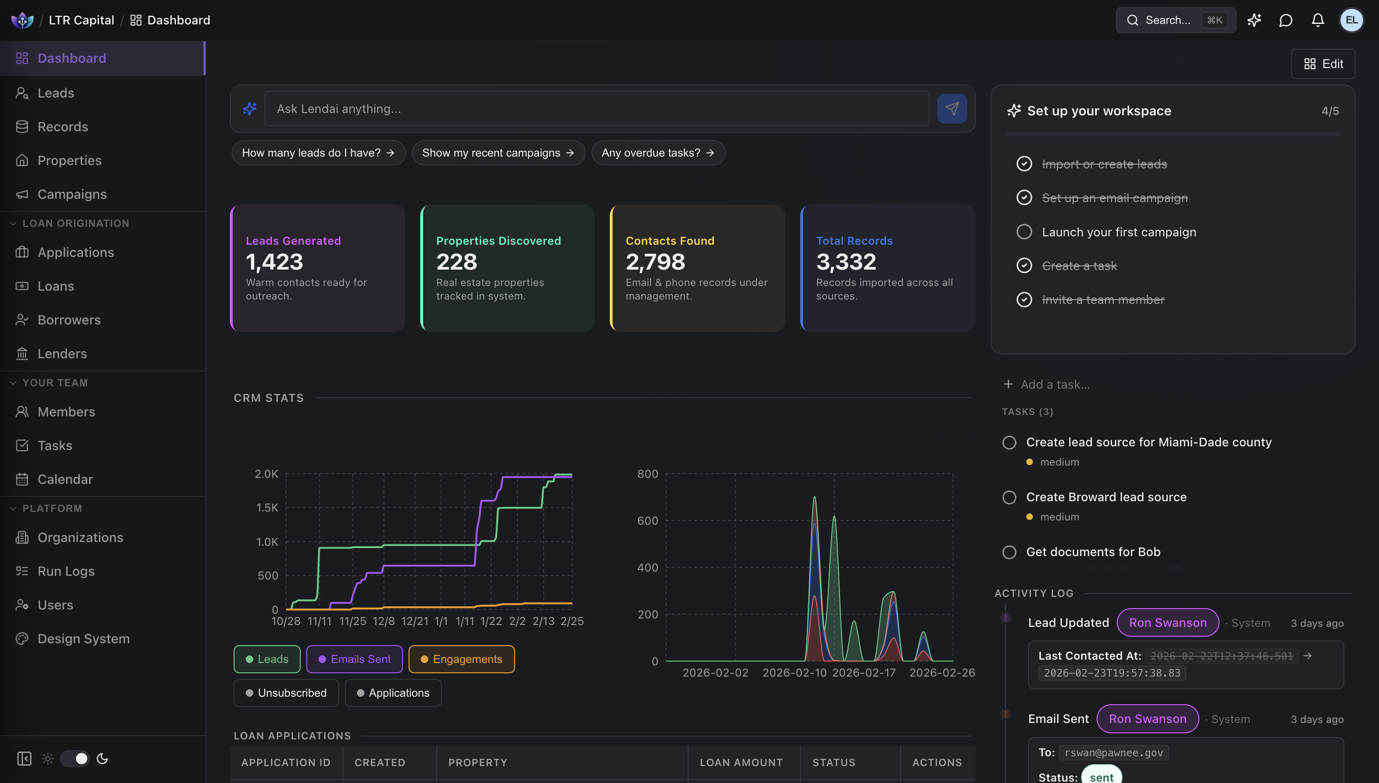The width and height of the screenshot is (1379, 783).
Task: Open the EL profile avatar
Action: coord(1352,20)
